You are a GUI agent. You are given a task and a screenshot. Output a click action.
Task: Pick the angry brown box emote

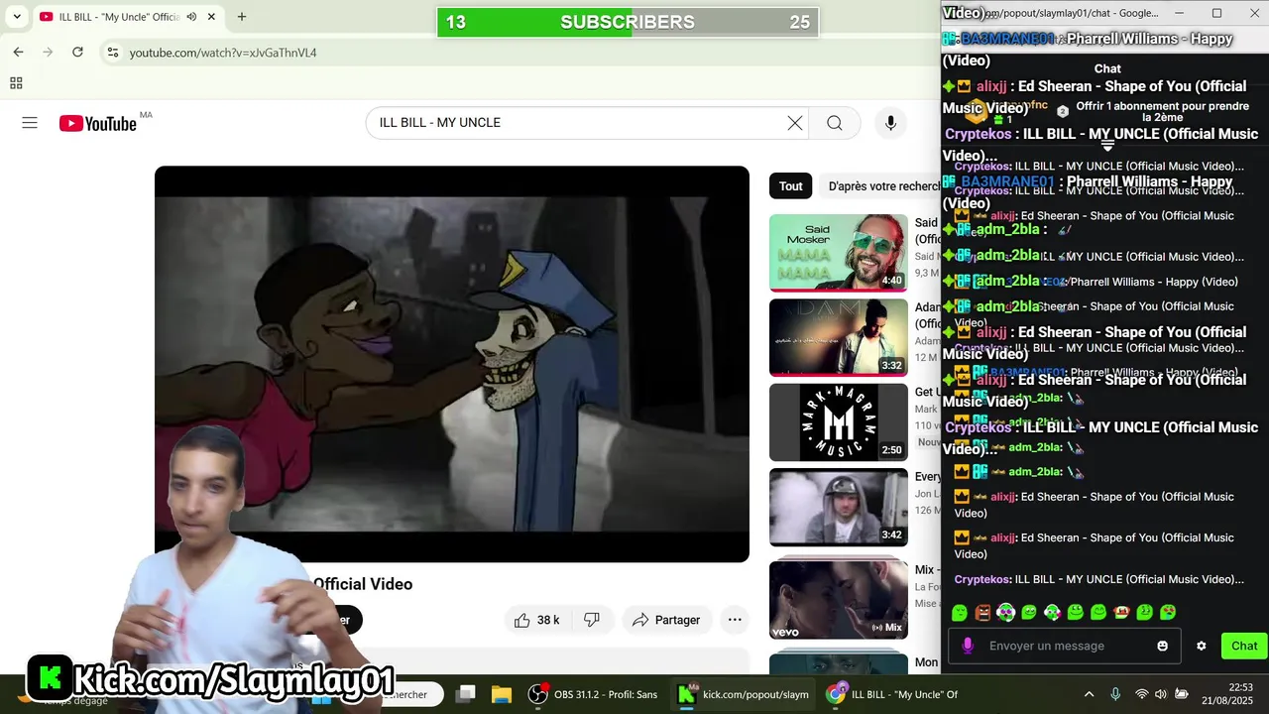[982, 613]
